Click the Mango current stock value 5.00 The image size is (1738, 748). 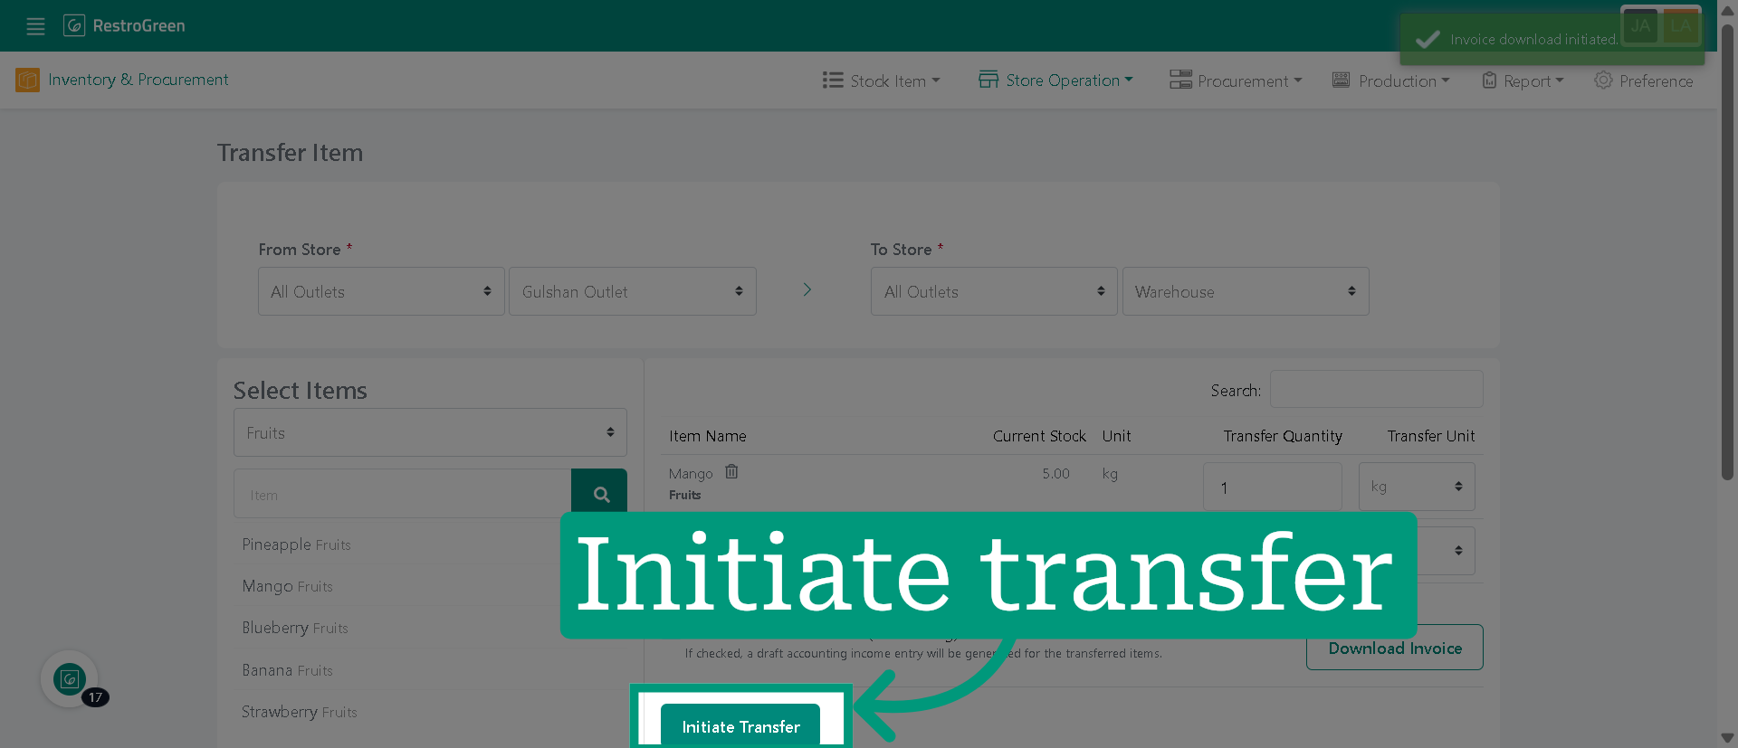tap(1055, 474)
